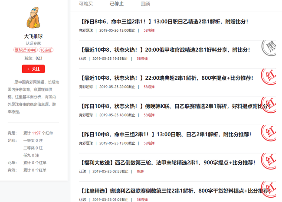Click the 免费 price label on 福利大放送
282x202 pixels.
pyautogui.click(x=140, y=171)
